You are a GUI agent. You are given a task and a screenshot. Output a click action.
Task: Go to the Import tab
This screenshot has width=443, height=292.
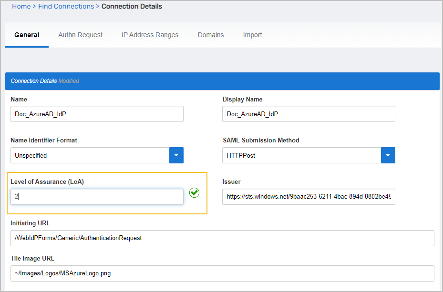252,35
